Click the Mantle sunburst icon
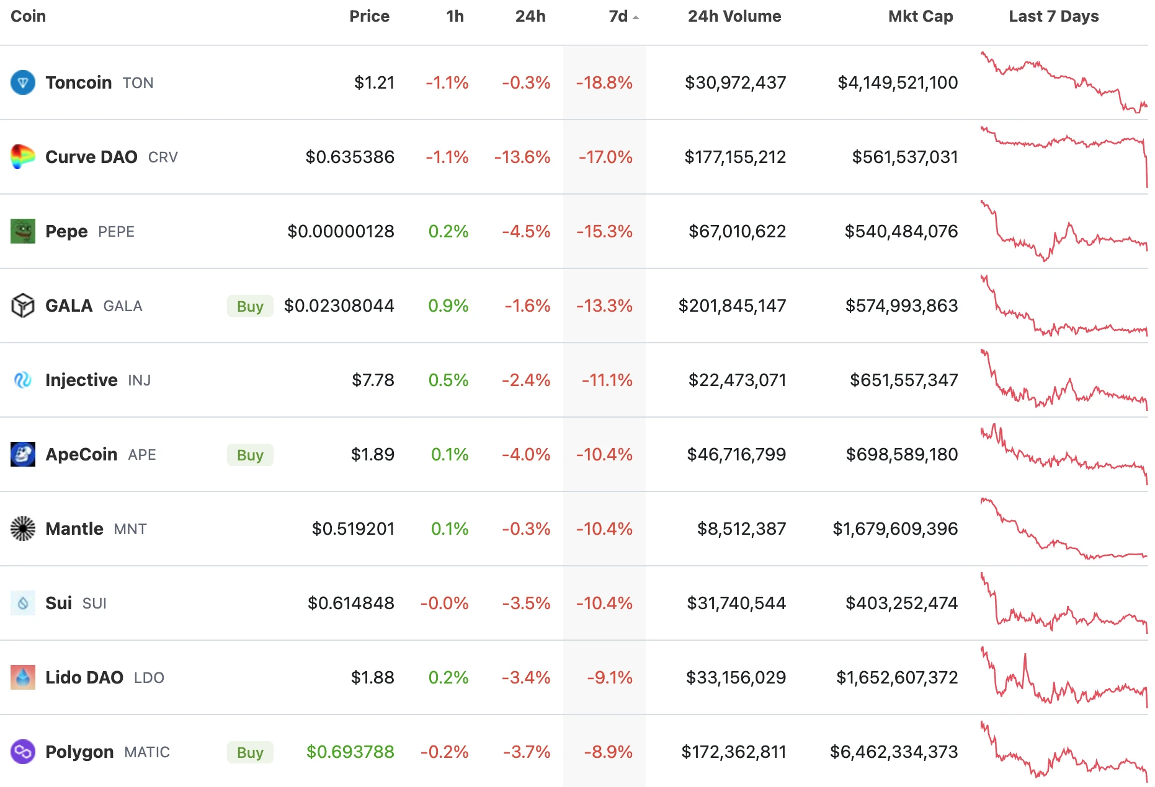Image resolution: width=1155 pixels, height=787 pixels. click(x=23, y=529)
